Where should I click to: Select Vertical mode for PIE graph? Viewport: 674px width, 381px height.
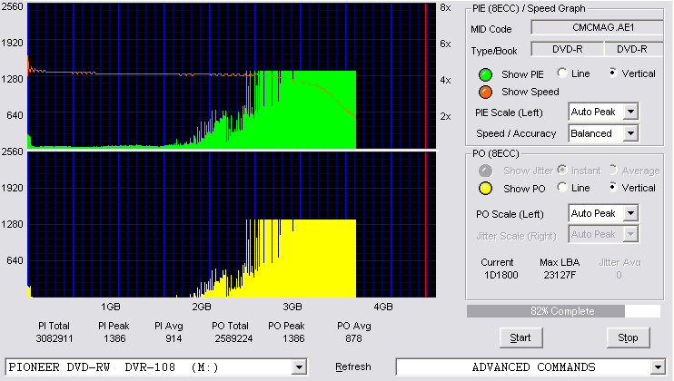(x=613, y=73)
